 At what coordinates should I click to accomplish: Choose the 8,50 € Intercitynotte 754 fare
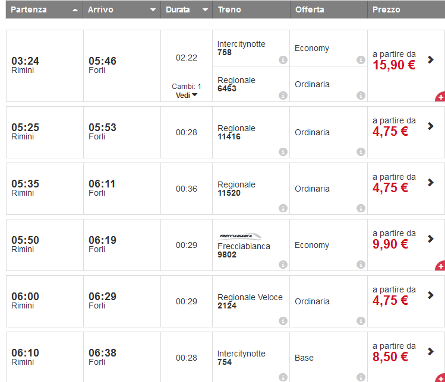point(390,357)
